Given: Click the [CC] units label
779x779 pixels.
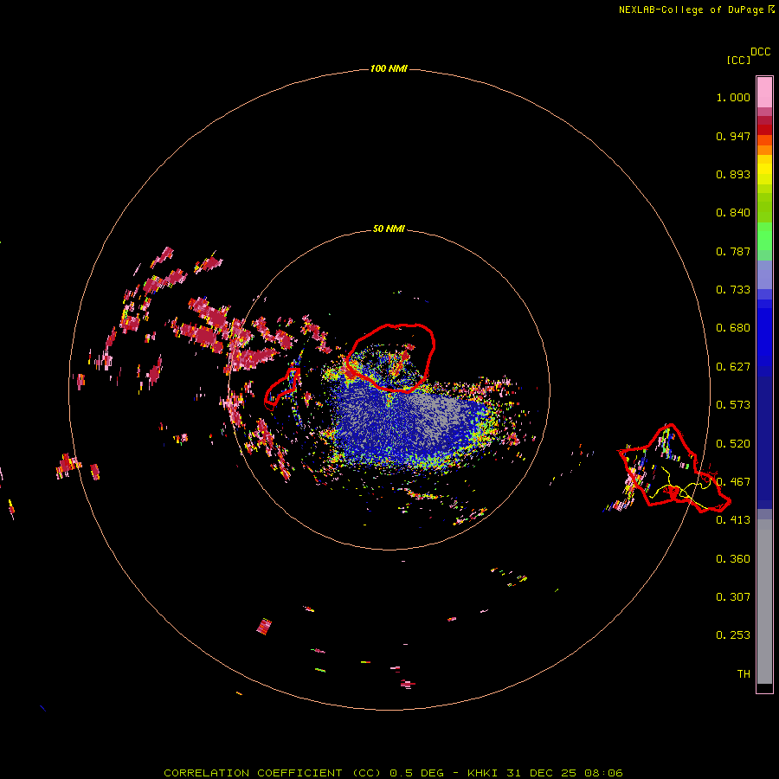Looking at the screenshot, I should click(738, 60).
